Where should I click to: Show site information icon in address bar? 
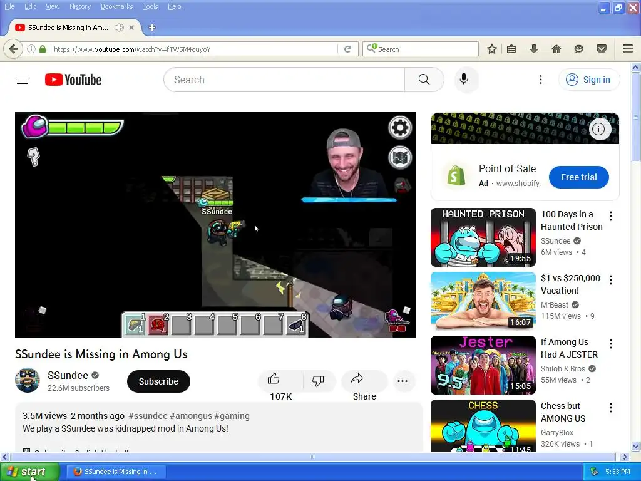[x=31, y=49]
